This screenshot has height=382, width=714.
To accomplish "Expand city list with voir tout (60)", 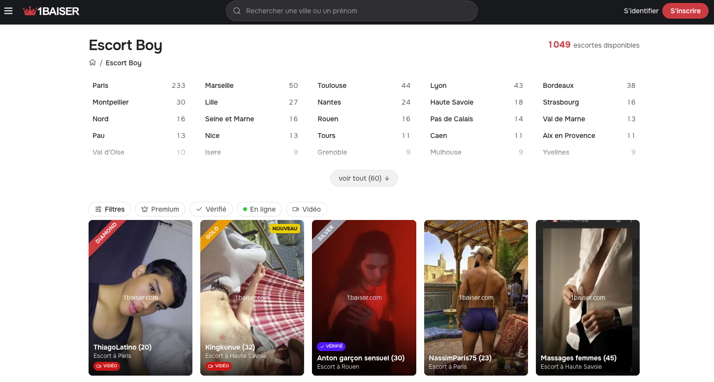I will (x=364, y=178).
